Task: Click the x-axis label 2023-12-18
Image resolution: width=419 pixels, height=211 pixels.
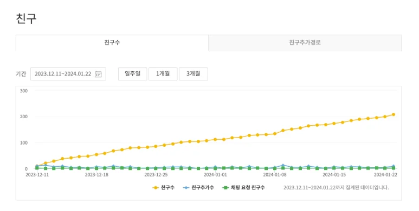Action: click(x=96, y=175)
